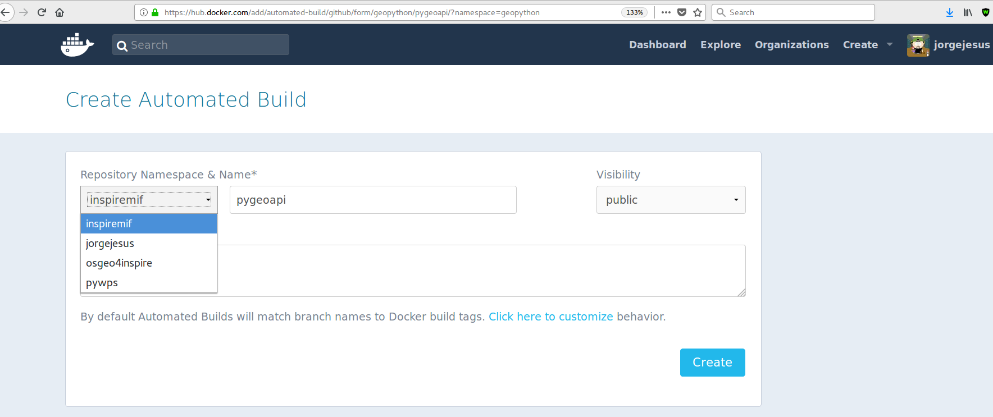Open the Explore nav item
Viewport: 993px width, 417px height.
coord(720,45)
